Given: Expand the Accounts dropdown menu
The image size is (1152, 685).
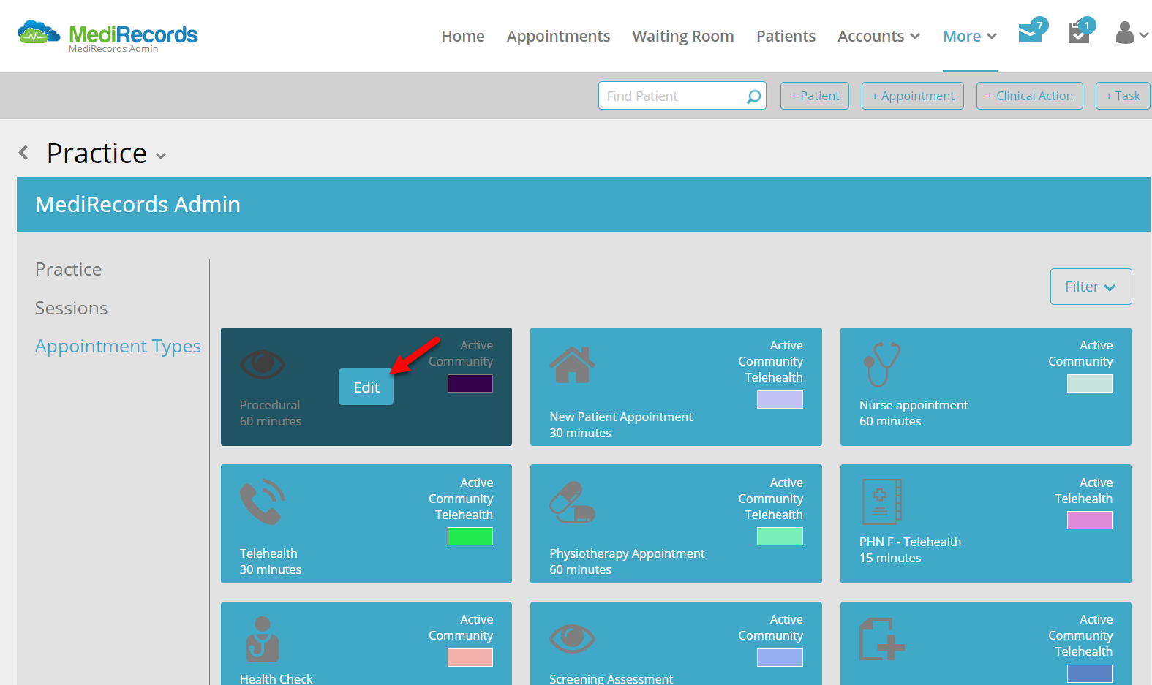Looking at the screenshot, I should tap(878, 37).
